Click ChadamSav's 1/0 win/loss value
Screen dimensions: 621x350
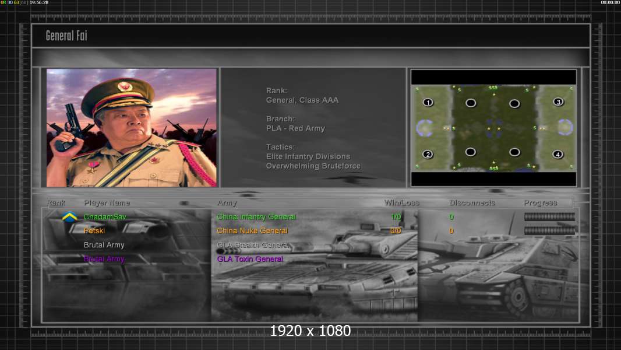[396, 217]
